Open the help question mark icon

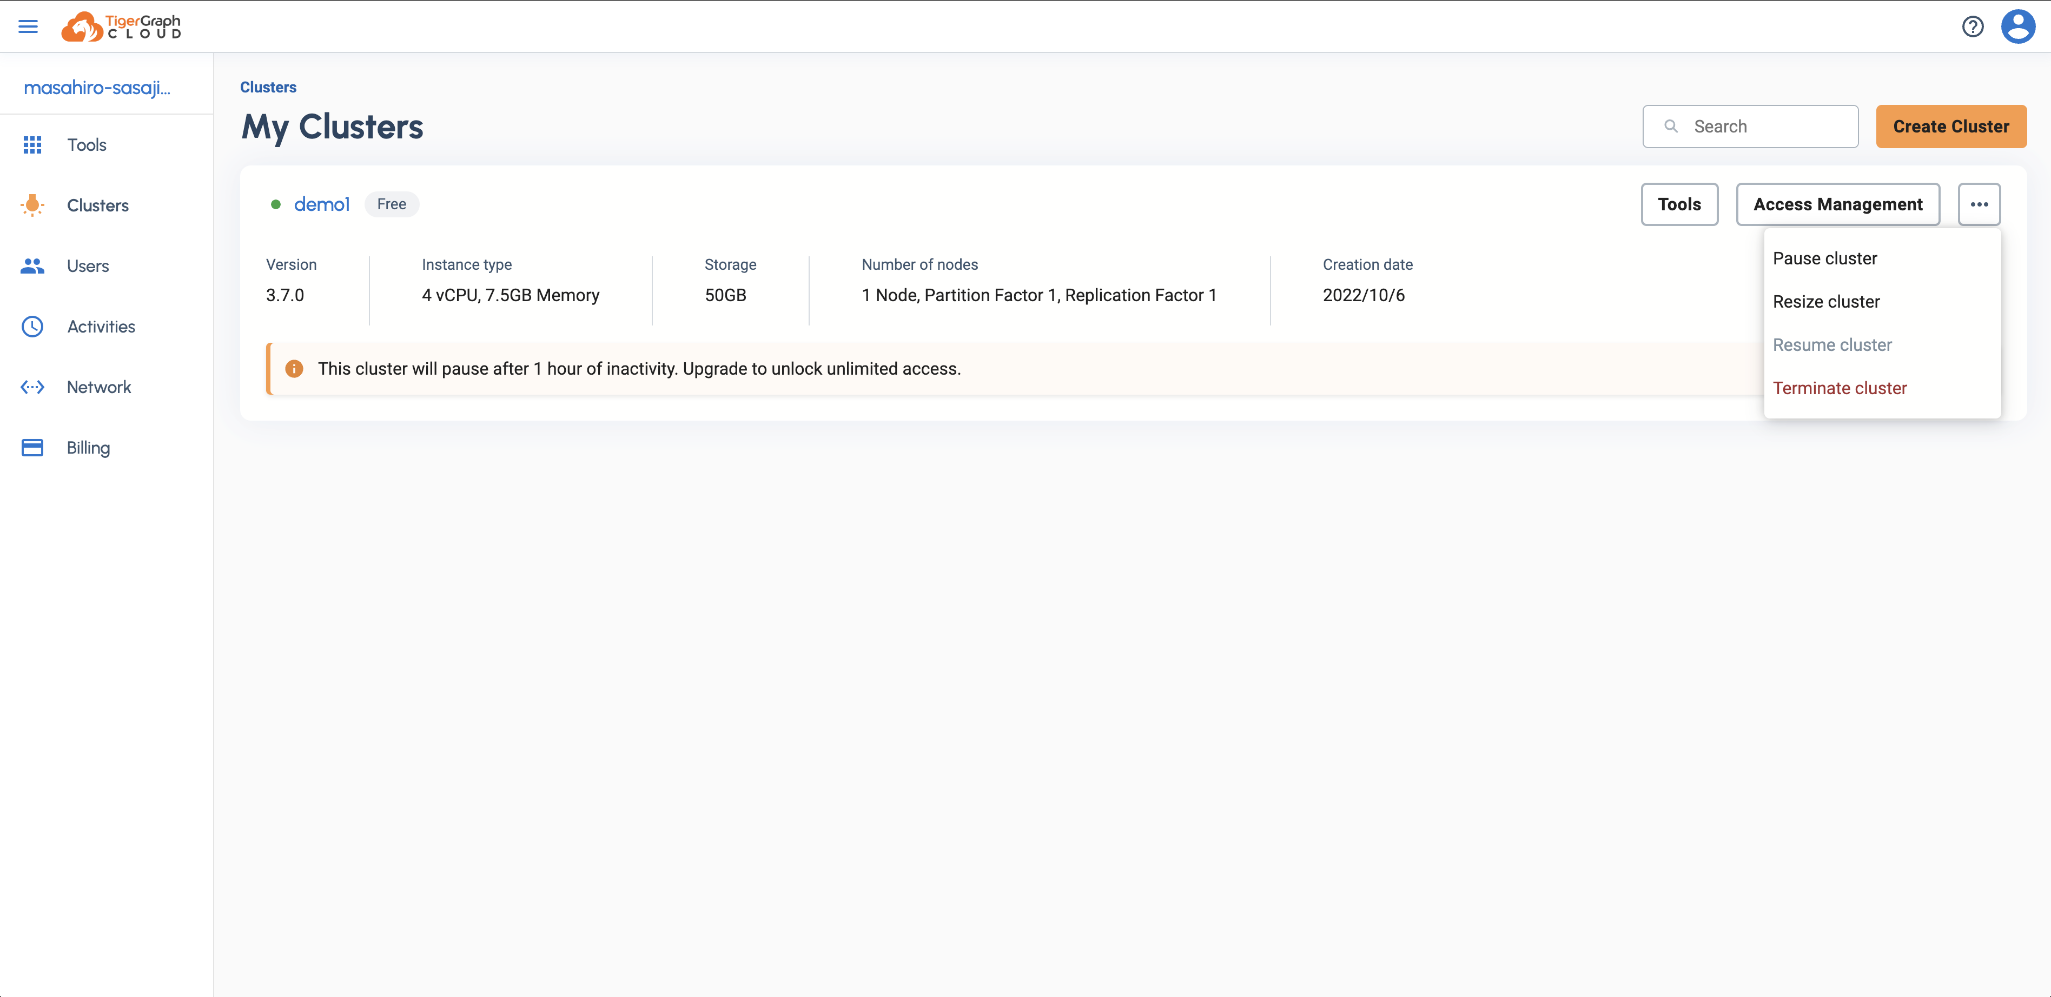click(x=1972, y=26)
